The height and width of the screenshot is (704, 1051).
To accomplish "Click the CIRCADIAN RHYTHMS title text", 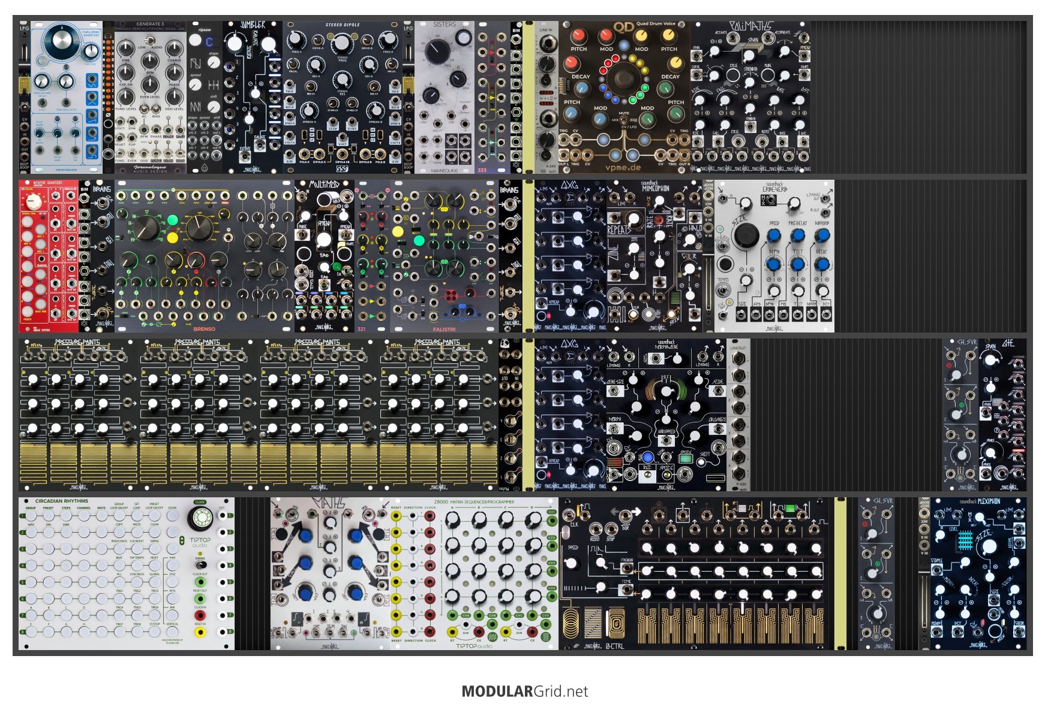I will click(62, 501).
